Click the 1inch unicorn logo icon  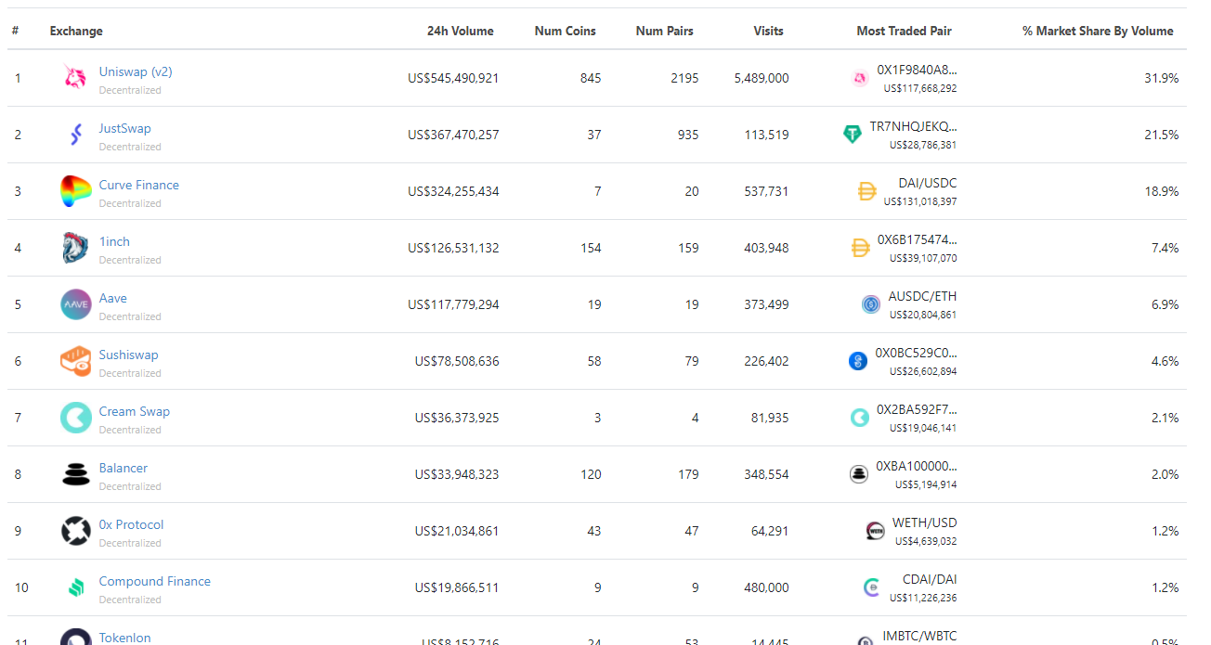click(75, 248)
